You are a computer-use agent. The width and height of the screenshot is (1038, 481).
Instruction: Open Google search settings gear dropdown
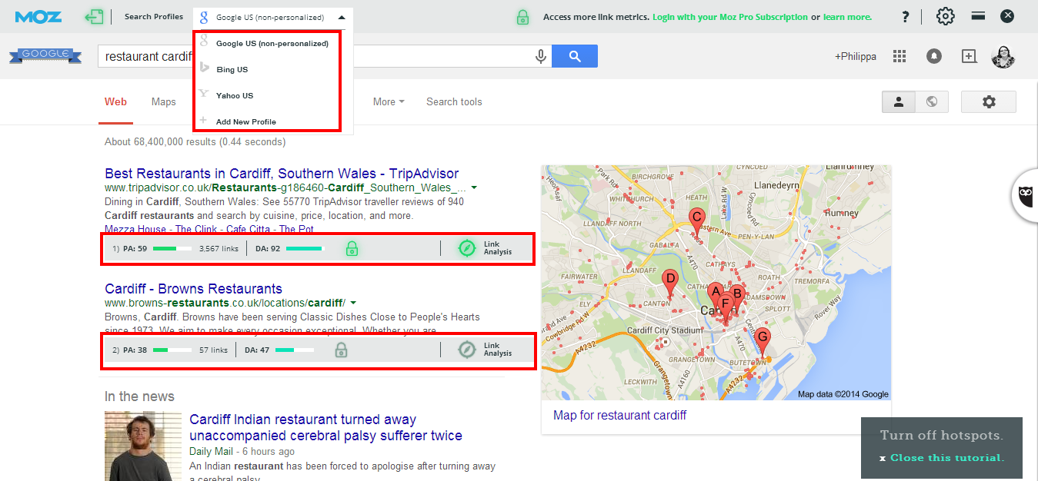tap(989, 101)
